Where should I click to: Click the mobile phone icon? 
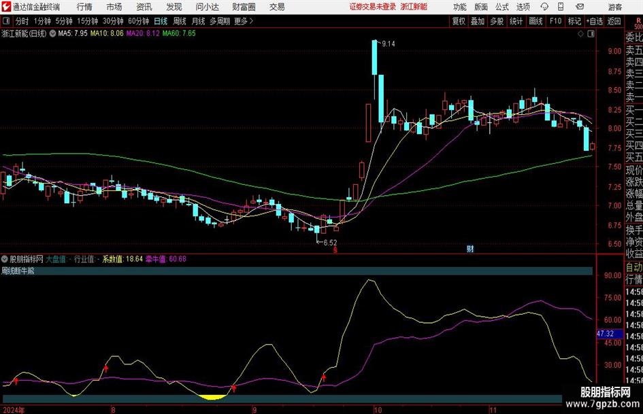tap(561, 7)
